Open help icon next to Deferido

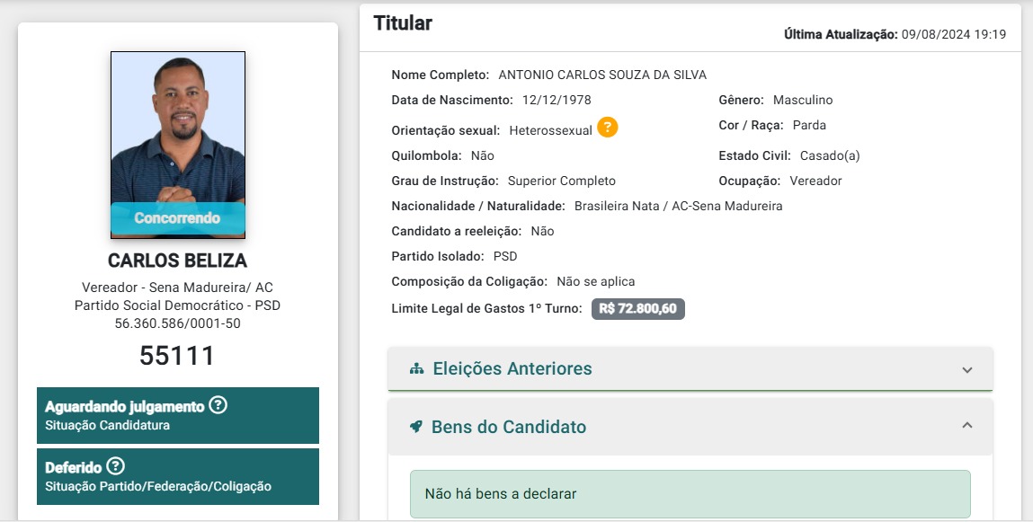pyautogui.click(x=115, y=466)
